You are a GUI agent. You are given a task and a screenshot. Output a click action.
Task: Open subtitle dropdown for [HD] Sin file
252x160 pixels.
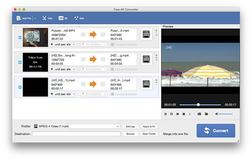pos(94,69)
